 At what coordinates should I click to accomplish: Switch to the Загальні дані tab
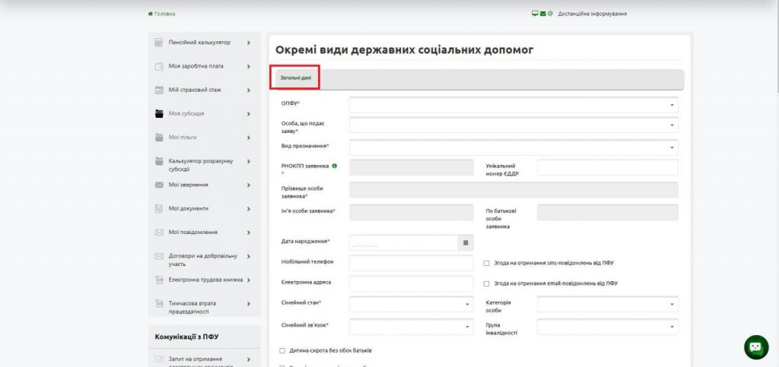pos(295,78)
